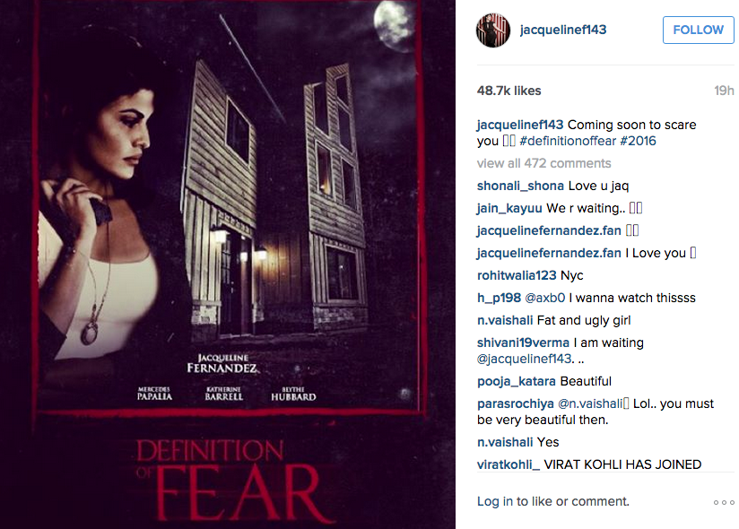This screenshot has height=529, width=739.
Task: Open the #definitionoffear hashtag
Action: tap(568, 141)
